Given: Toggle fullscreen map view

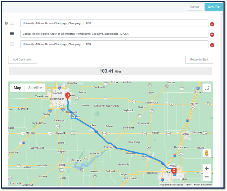Looking at the screenshot, I should coord(207,88).
